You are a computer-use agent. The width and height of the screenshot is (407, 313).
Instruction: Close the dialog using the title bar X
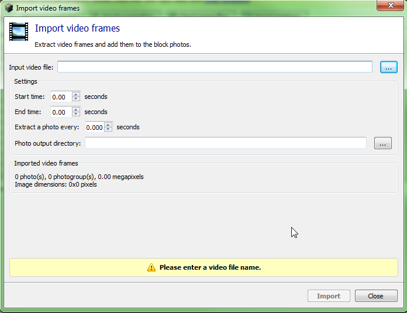[391, 5]
